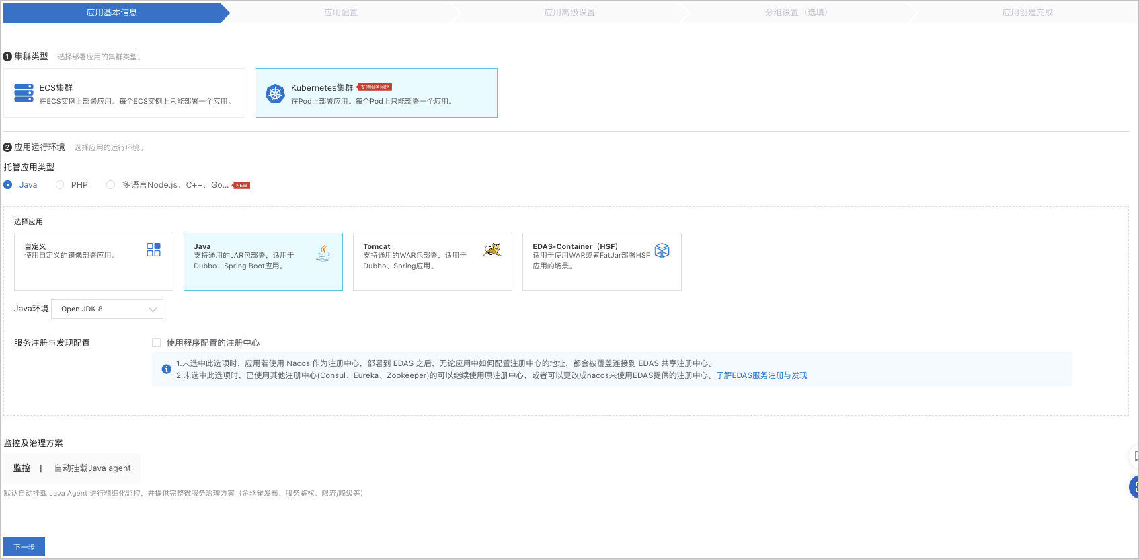Click the notice line starting 2.未选中此选项时
The width and height of the screenshot is (1139, 559).
pos(445,375)
